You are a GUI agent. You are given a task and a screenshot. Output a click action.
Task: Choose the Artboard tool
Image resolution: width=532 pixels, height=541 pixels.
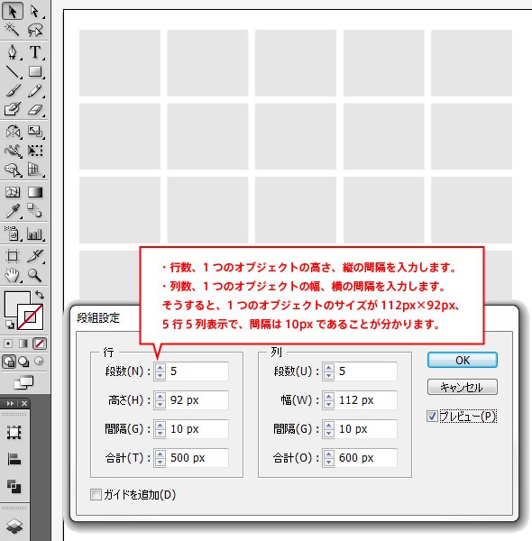(13, 256)
